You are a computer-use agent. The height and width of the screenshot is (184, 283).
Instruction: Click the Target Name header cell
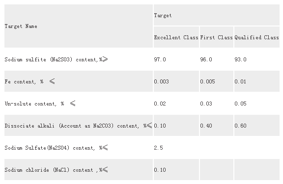(x=79, y=26)
